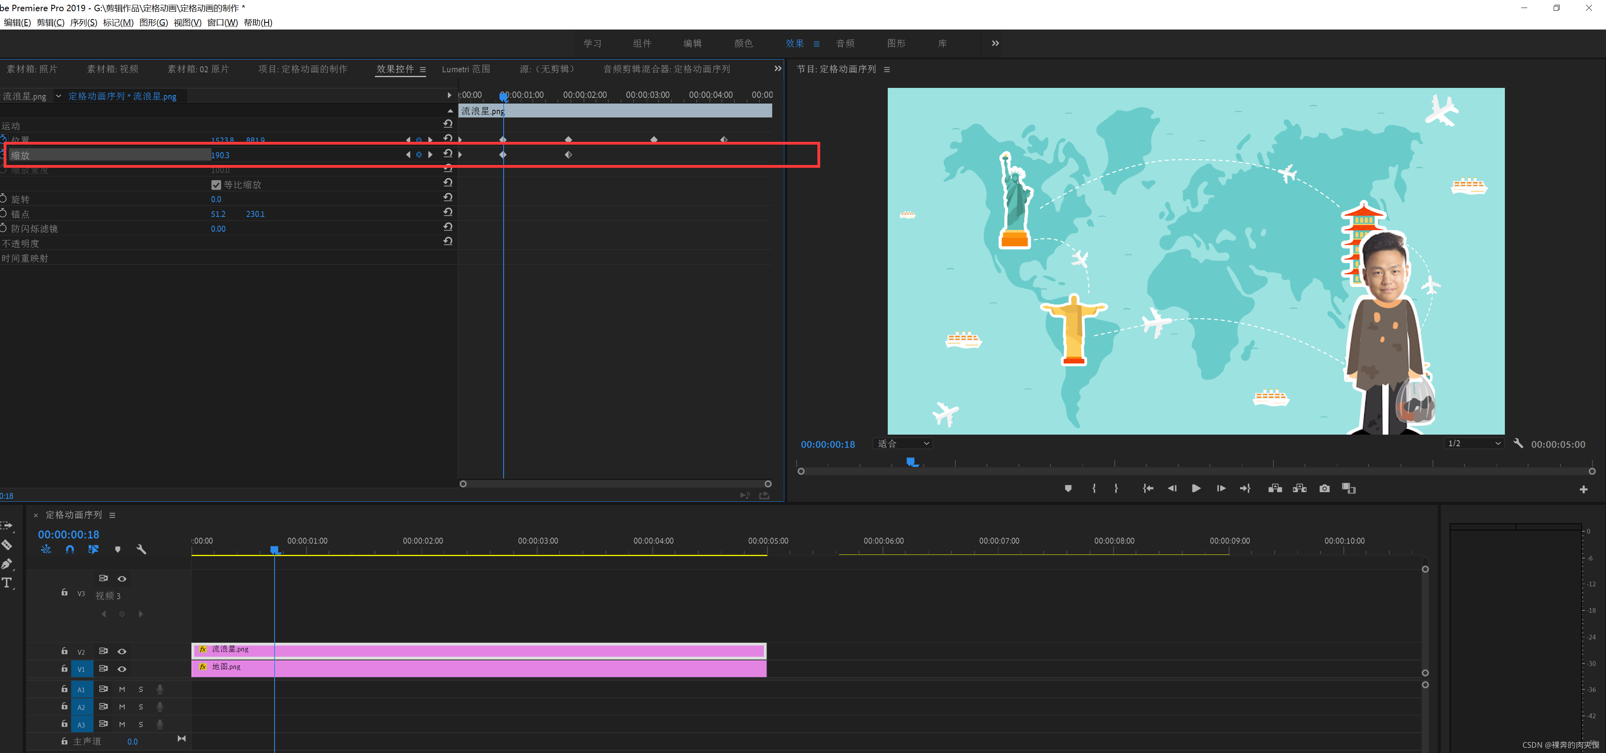Select the Type tool
The image size is (1606, 753).
(x=7, y=583)
